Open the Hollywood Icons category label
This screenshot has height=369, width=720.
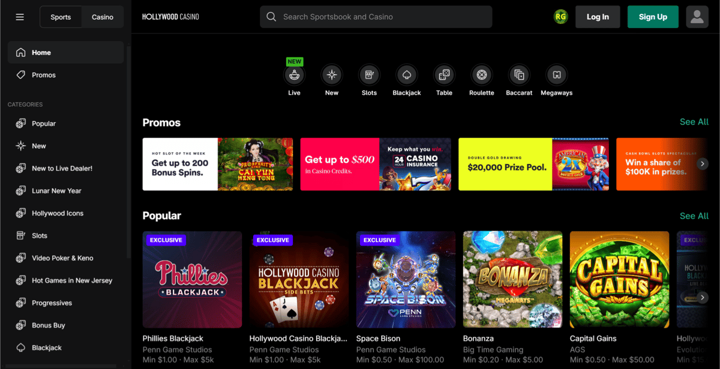tap(58, 213)
